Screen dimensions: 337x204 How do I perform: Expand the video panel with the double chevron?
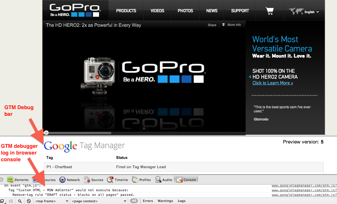[144, 128]
